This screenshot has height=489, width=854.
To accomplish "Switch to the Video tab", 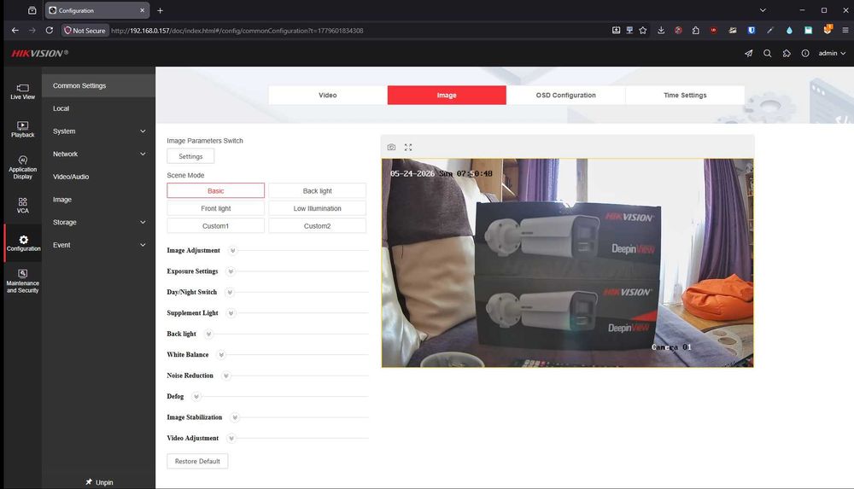I will [327, 95].
